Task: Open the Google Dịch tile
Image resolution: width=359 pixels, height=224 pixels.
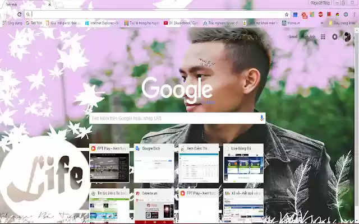Action: click(x=154, y=163)
